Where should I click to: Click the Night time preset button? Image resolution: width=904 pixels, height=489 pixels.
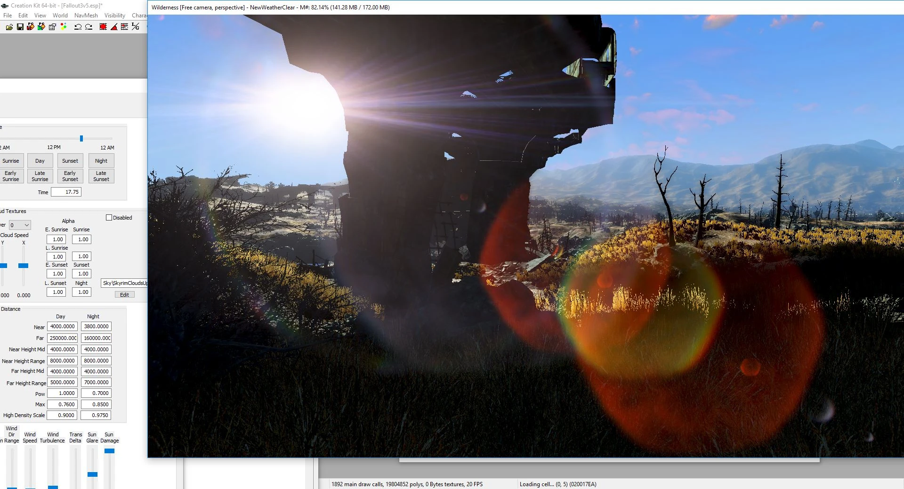pyautogui.click(x=101, y=161)
